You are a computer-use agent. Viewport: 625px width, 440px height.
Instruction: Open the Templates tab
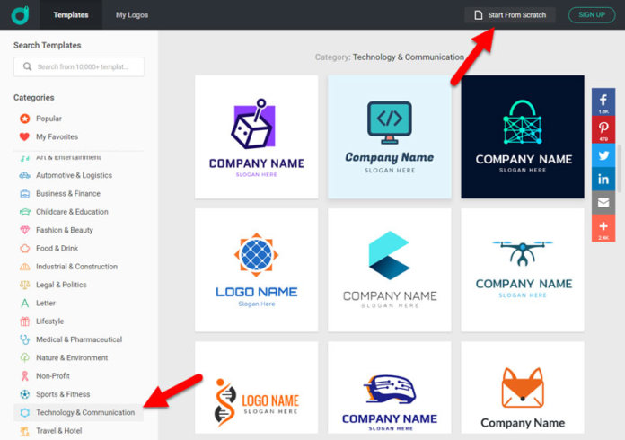pos(71,15)
